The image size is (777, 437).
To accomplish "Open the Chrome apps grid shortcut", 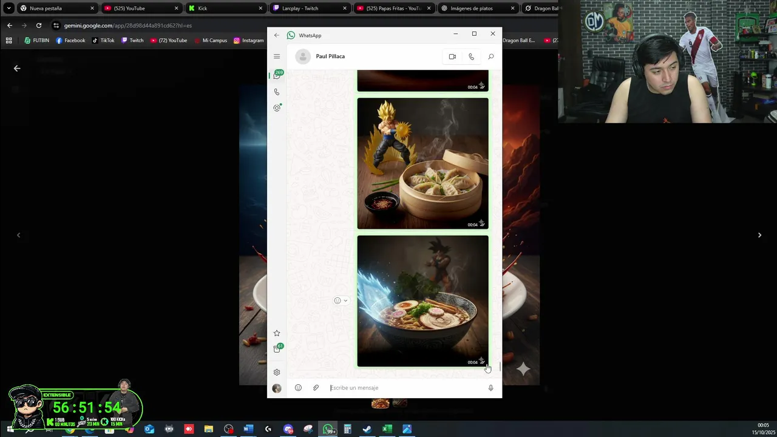I will tap(8, 41).
